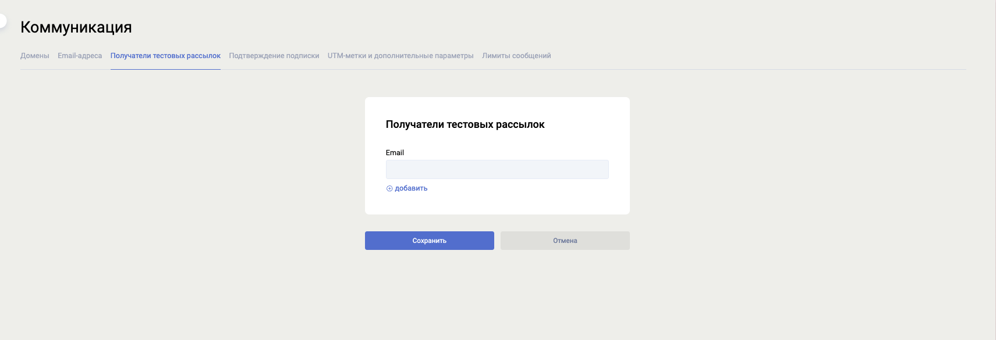Click the underline beneath the active tab
Screen dimensions: 996x340
point(165,69)
